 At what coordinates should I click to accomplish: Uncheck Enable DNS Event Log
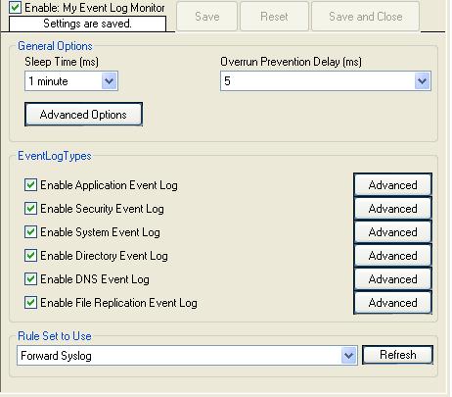[x=30, y=279]
